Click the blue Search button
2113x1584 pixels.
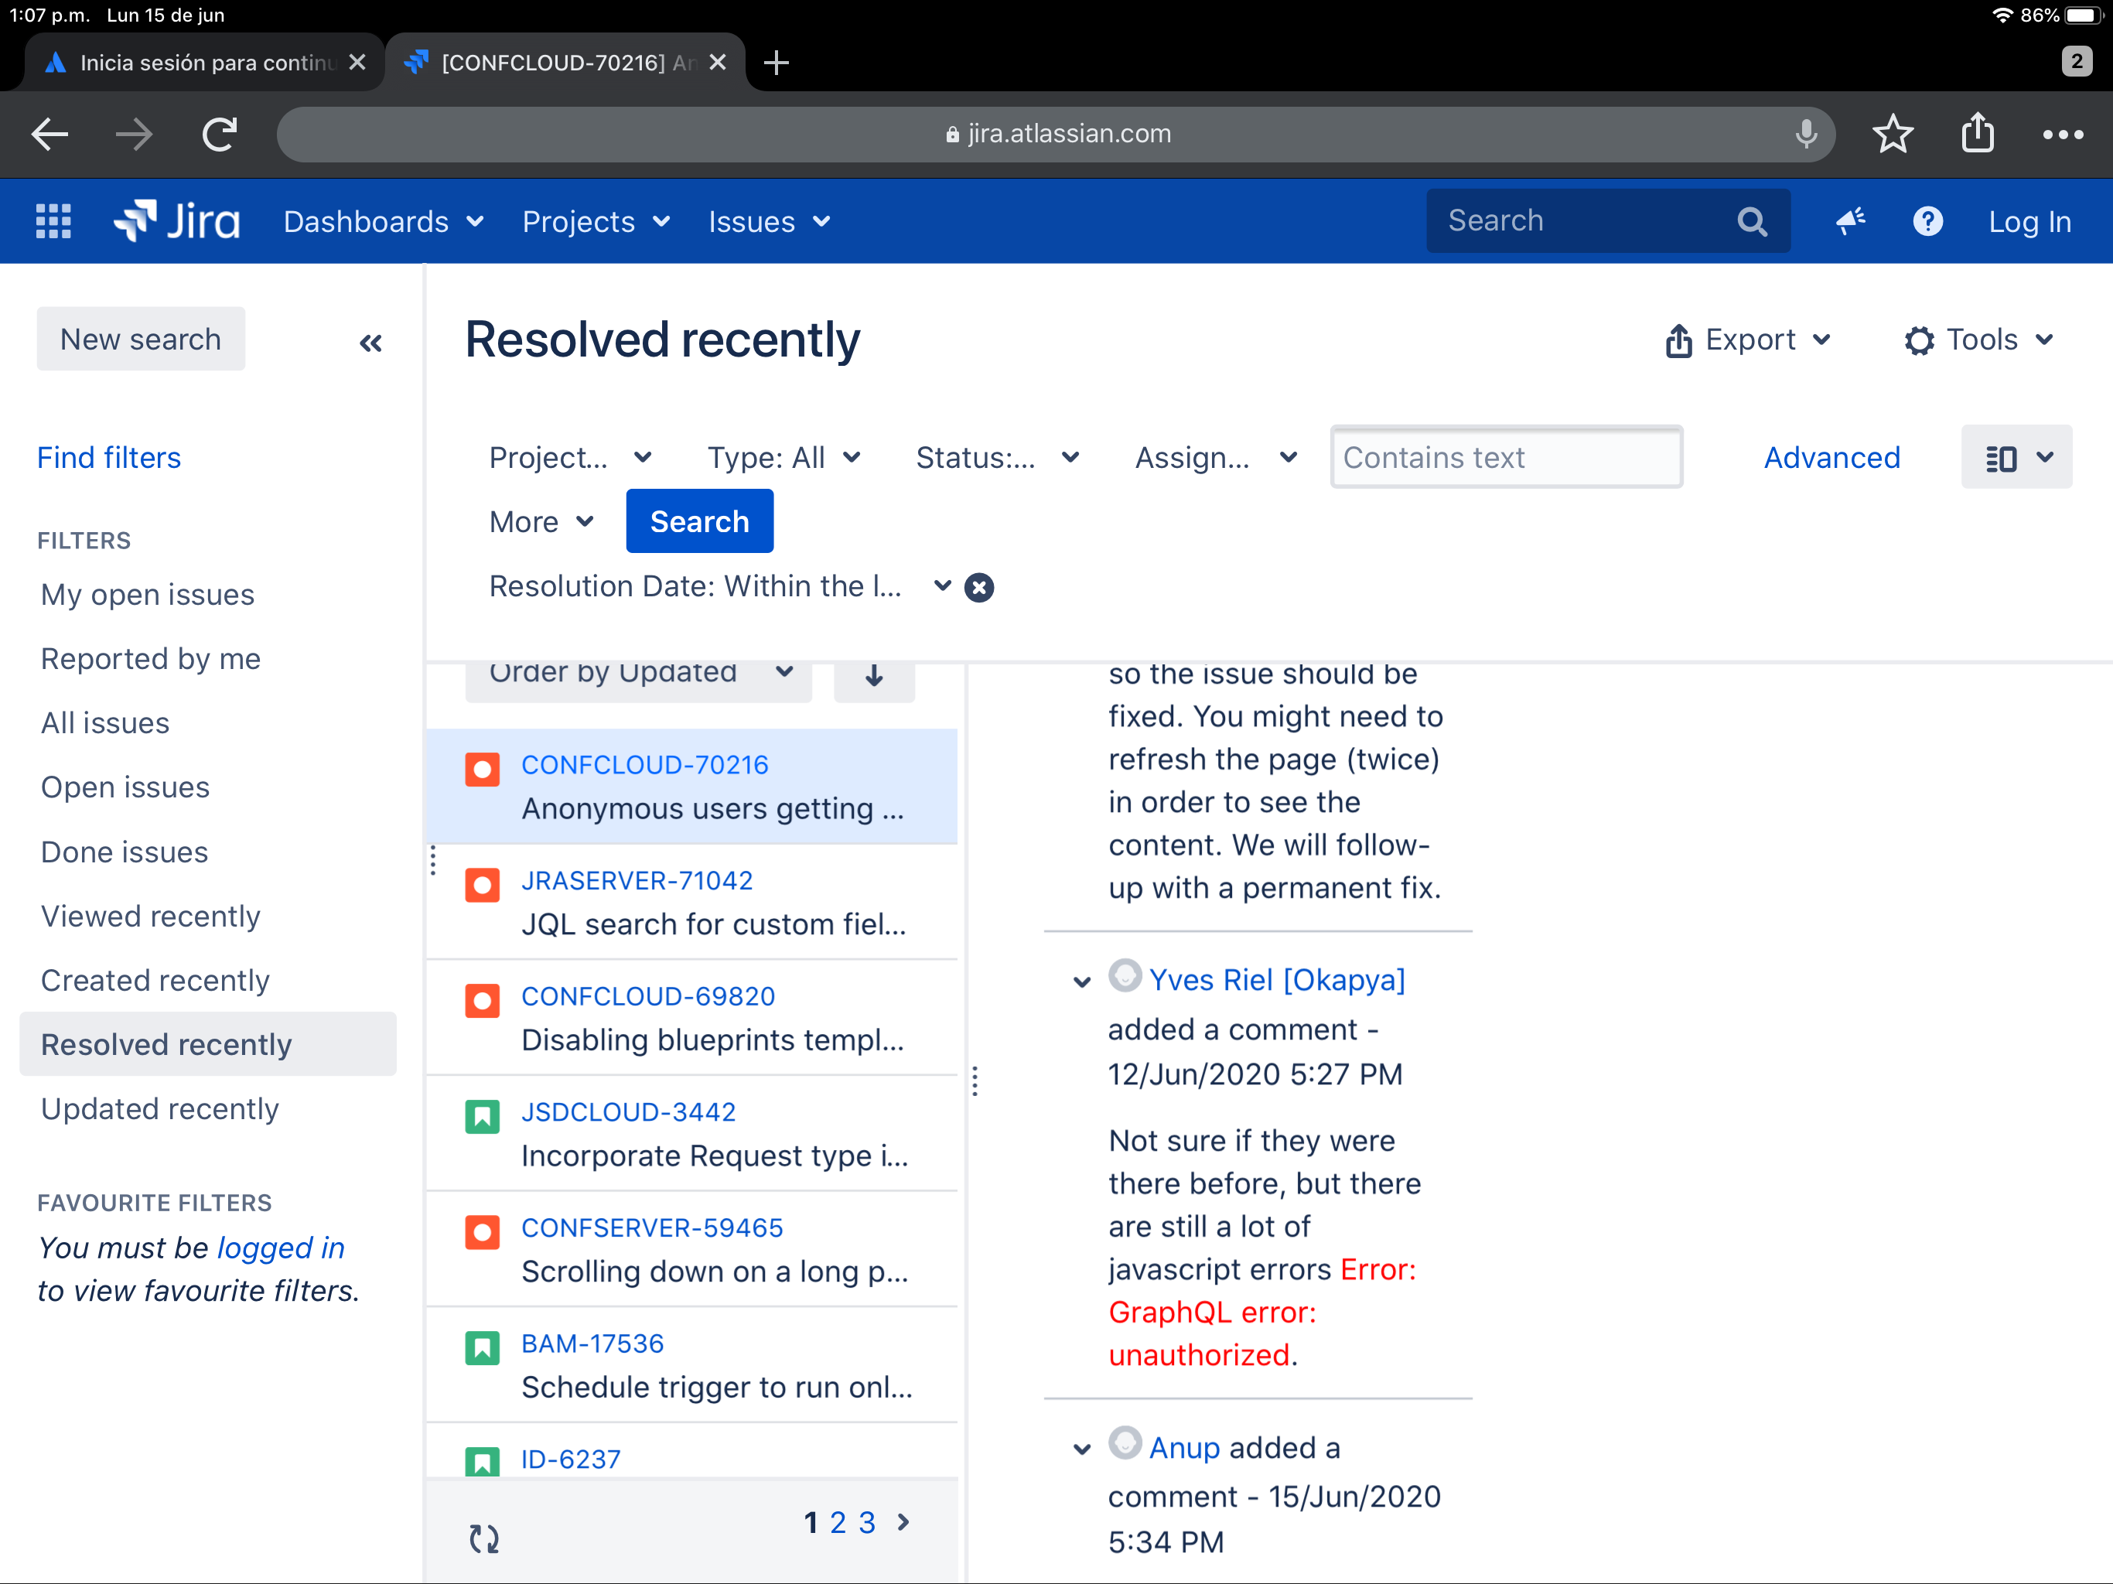(x=699, y=521)
